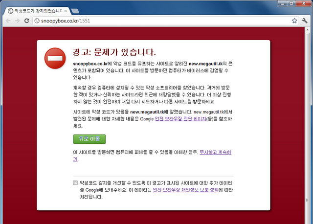Click the scrollbar up arrow

(308, 30)
